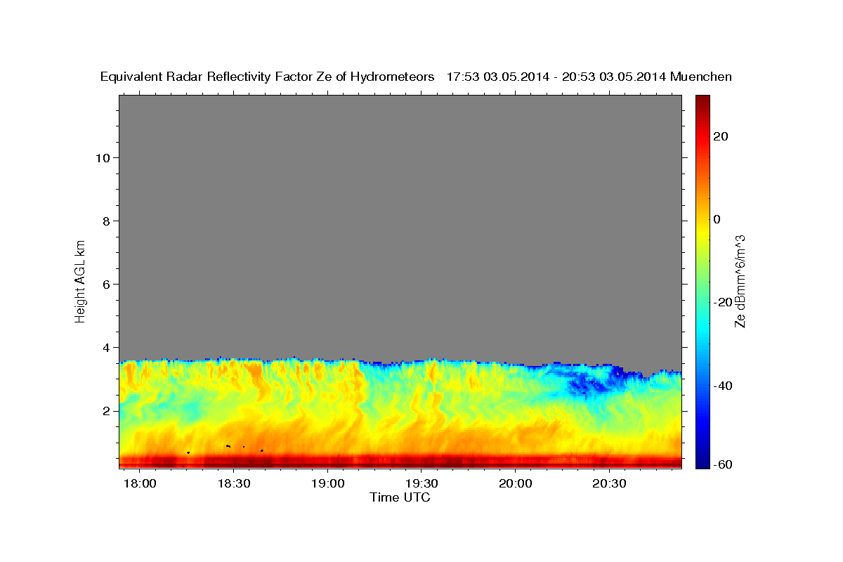Click the date range '17:53 03.05.2014 - 20:53 03.05.2014'
The width and height of the screenshot is (843, 562).
point(556,77)
